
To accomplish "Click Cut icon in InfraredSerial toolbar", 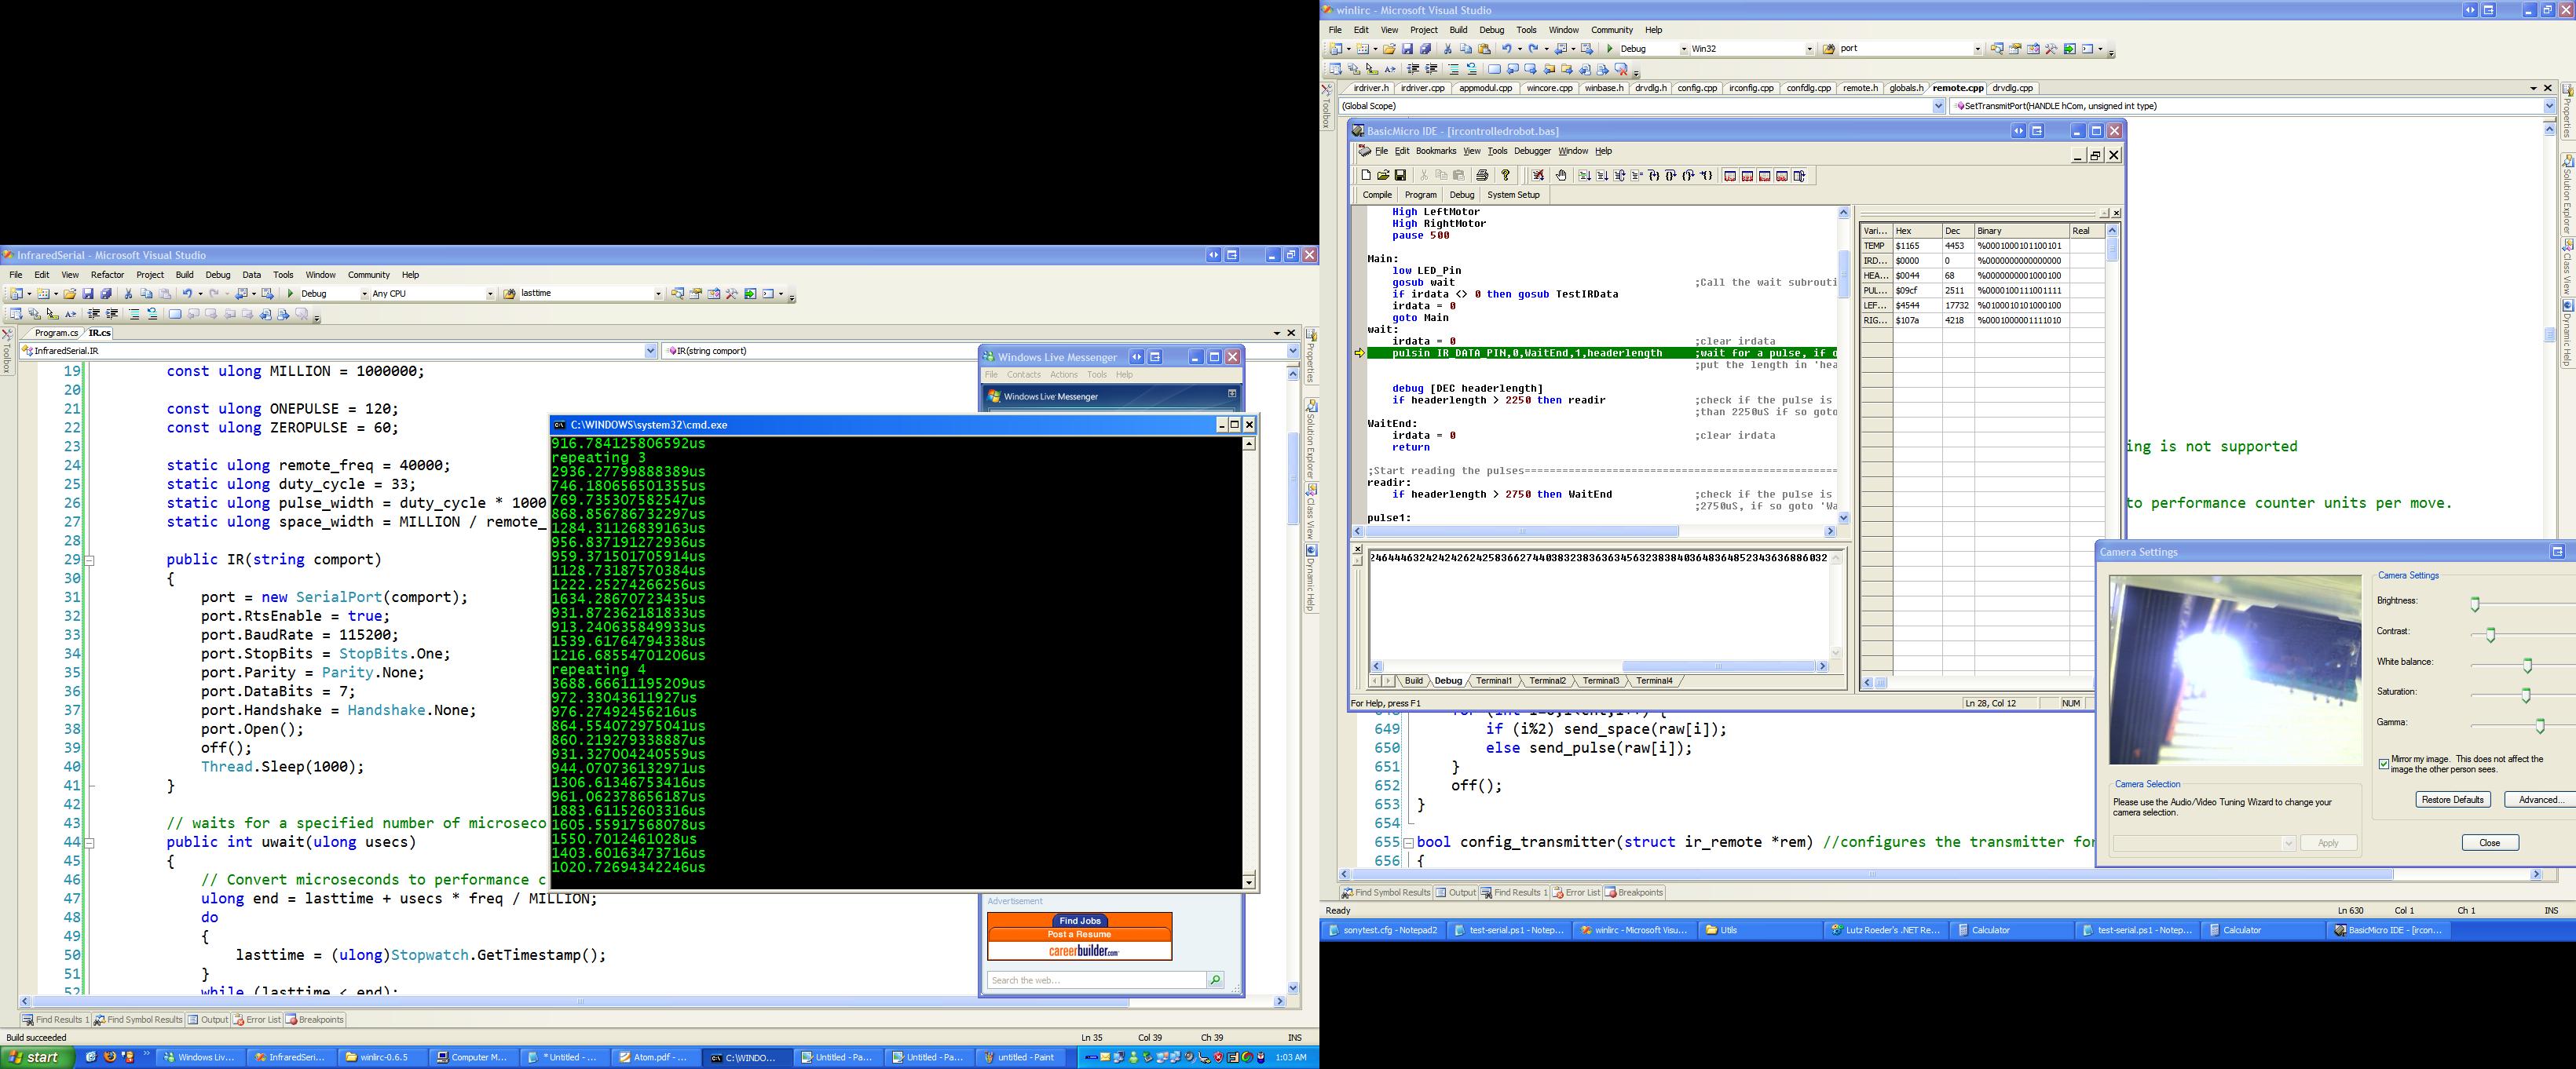I will coord(128,294).
